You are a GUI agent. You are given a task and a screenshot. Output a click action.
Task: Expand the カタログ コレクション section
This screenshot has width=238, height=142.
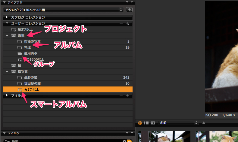click(7, 17)
